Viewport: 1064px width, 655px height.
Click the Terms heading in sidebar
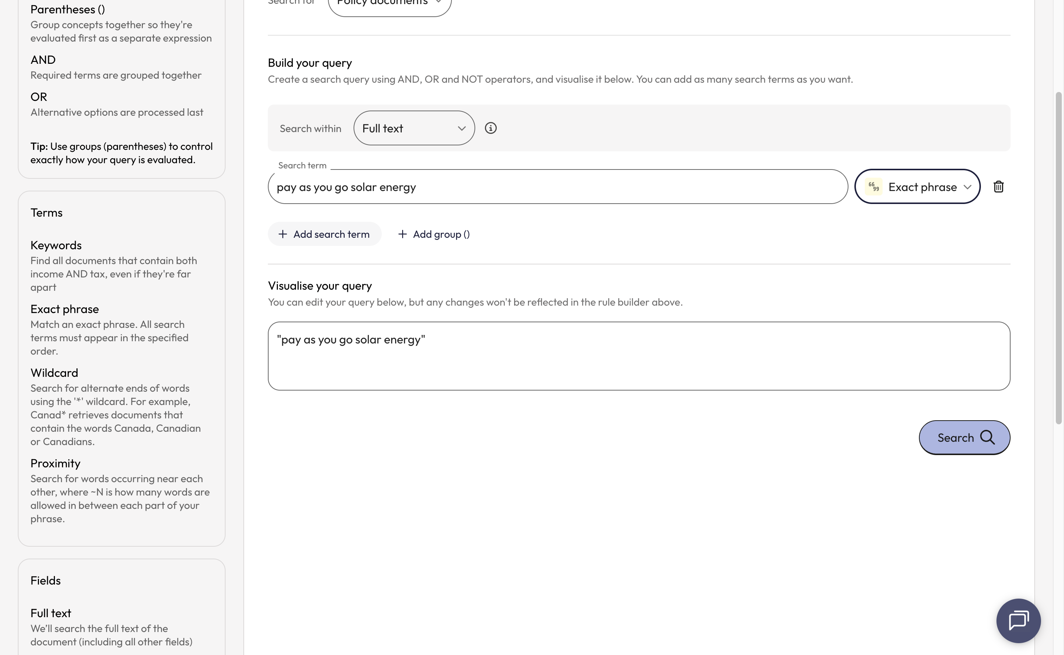pos(46,213)
